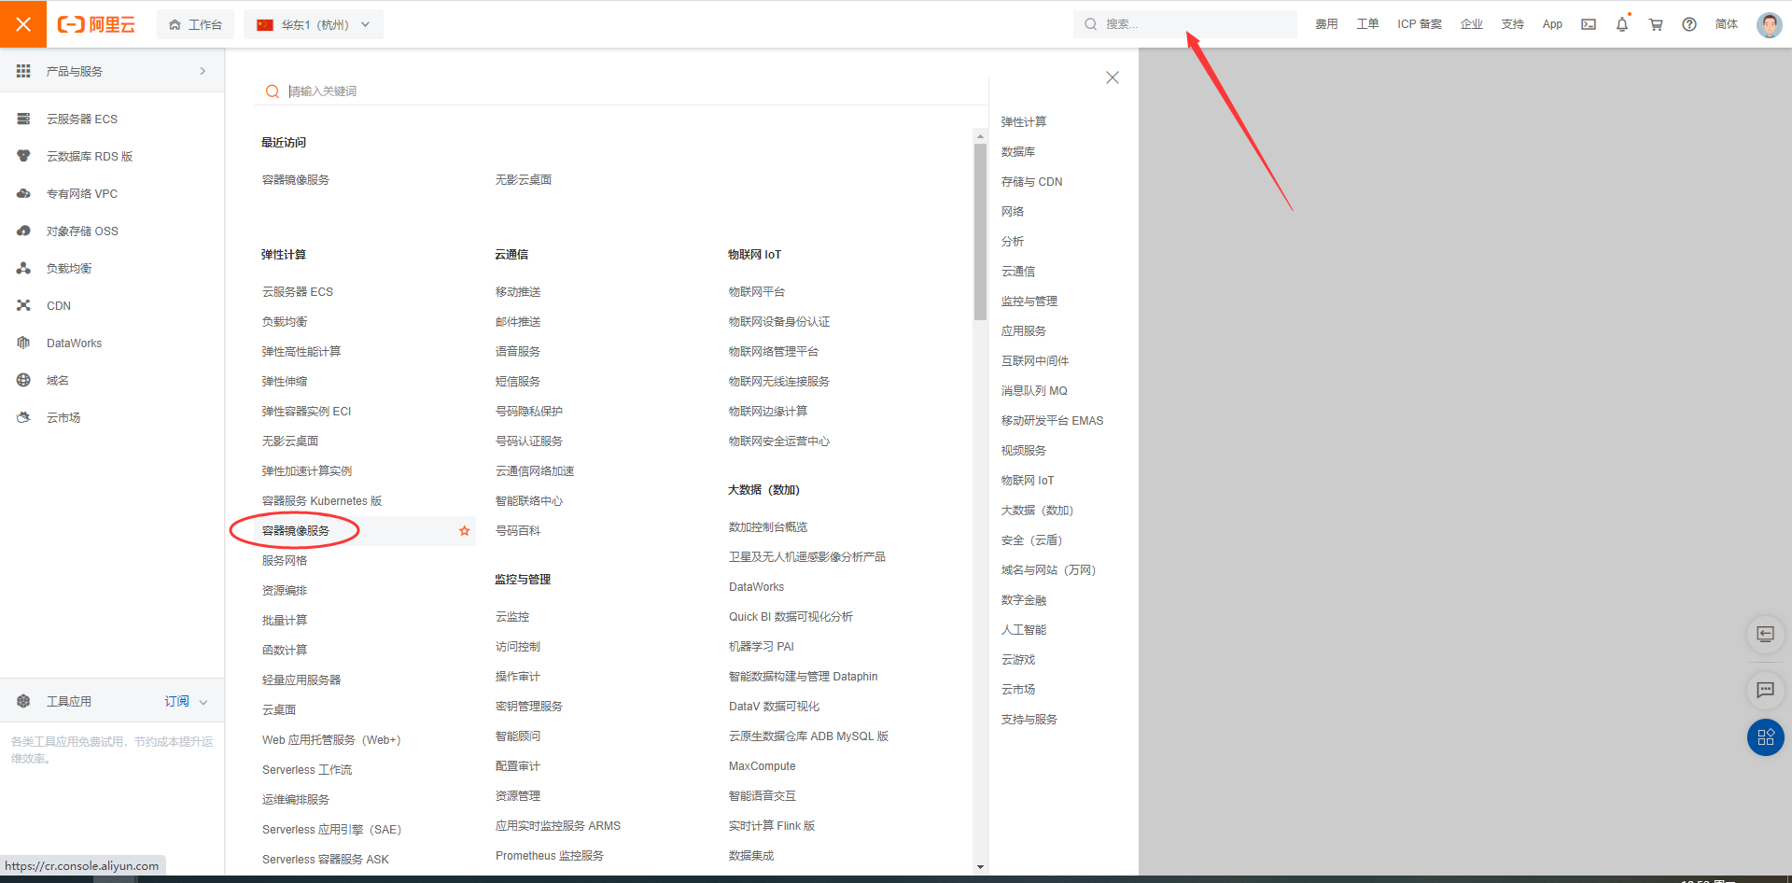Close the products panel with X
The height and width of the screenshot is (883, 1792).
click(x=1112, y=77)
